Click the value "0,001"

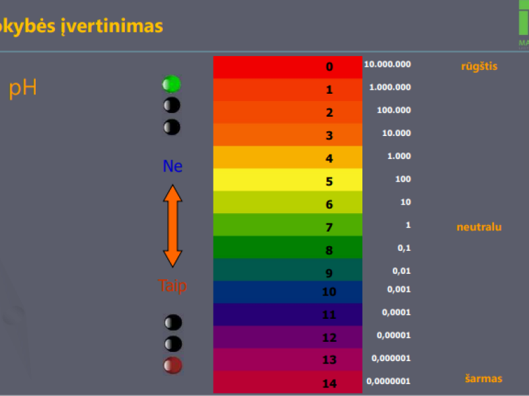click(x=399, y=289)
